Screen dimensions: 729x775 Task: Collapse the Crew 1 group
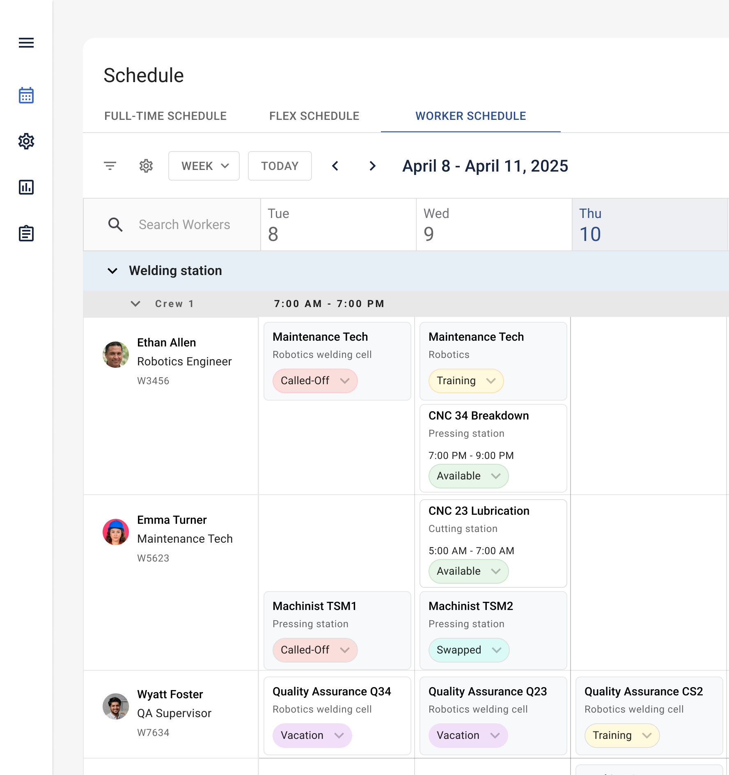135,304
